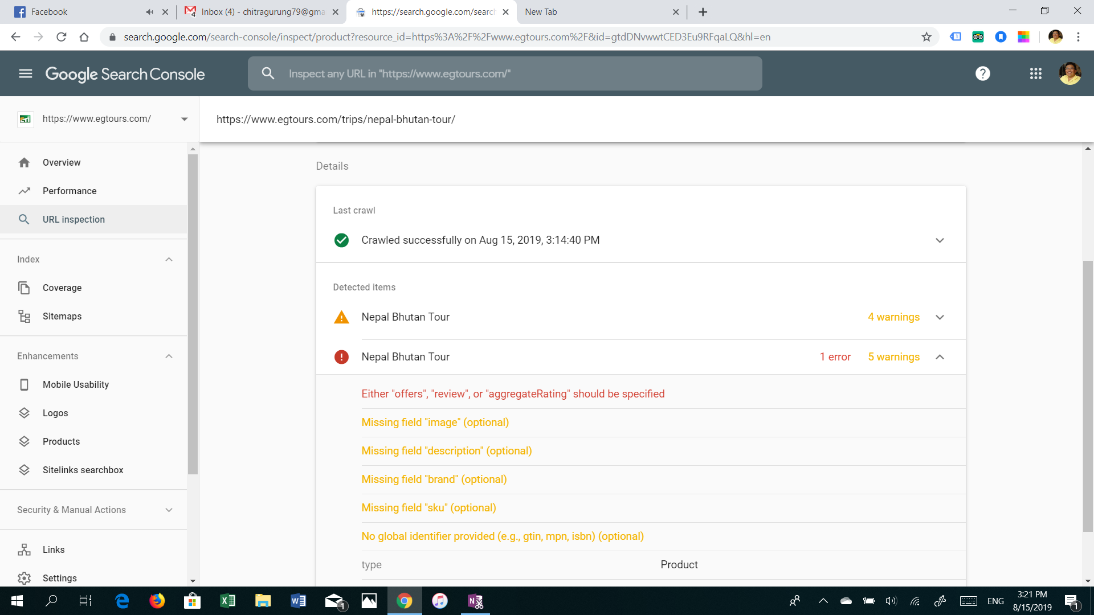Screen dimensions: 1094x615
Task: Click the Missing field "image" warning
Action: click(435, 423)
